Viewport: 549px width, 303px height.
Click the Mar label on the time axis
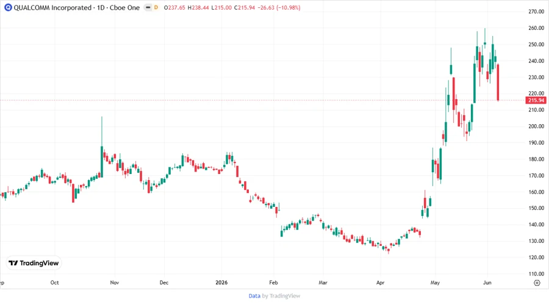tap(323, 282)
